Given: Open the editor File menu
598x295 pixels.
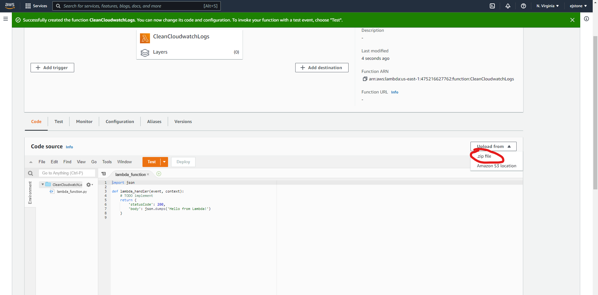Looking at the screenshot, I should 42,162.
